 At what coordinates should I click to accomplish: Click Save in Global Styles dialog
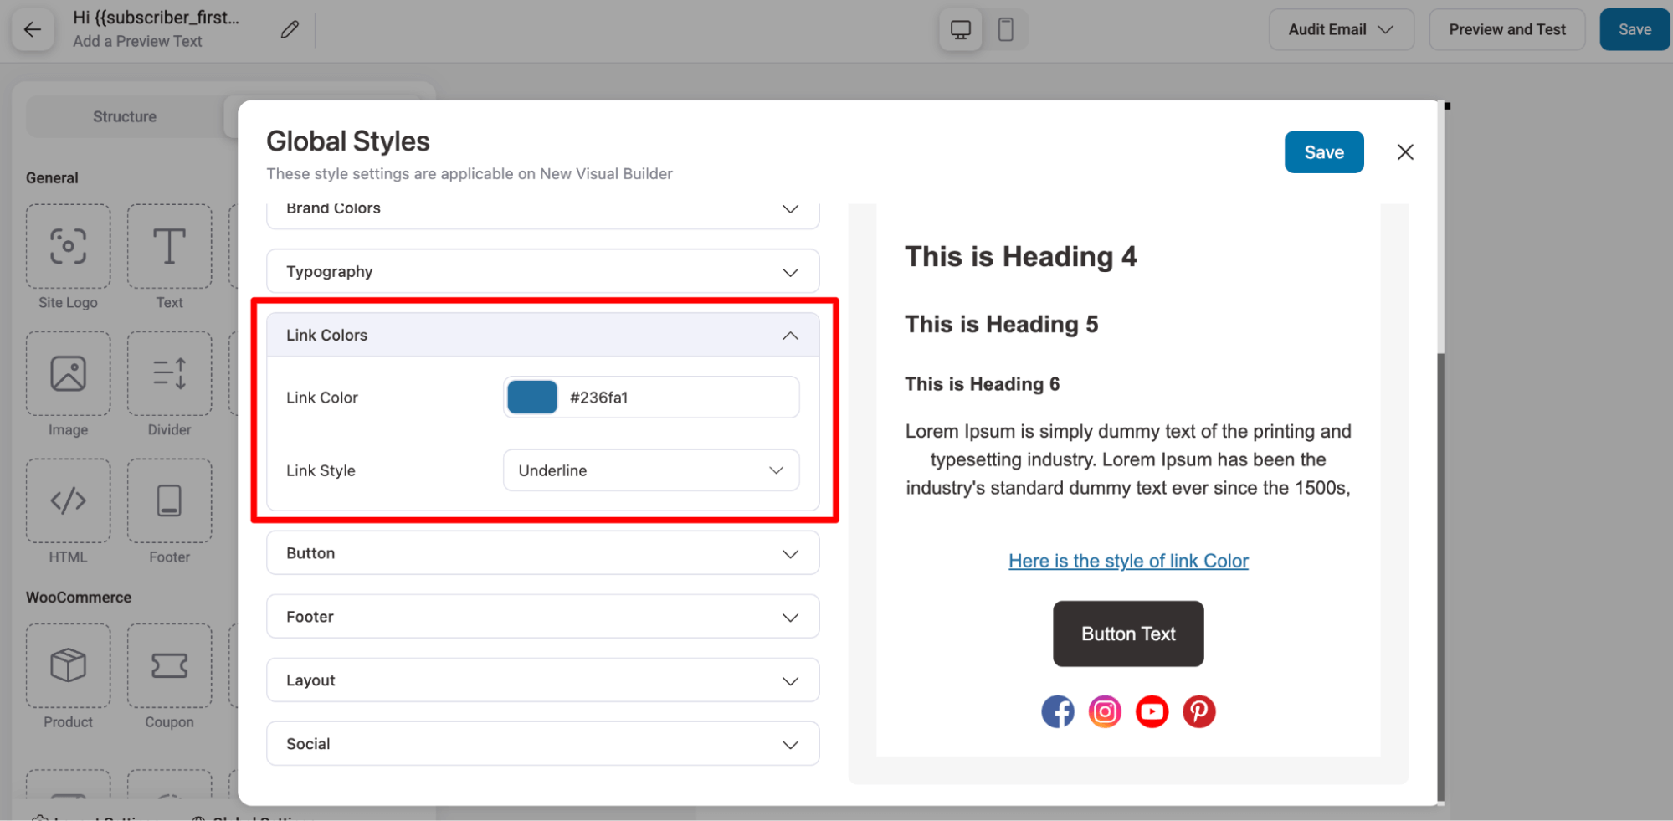tap(1323, 152)
